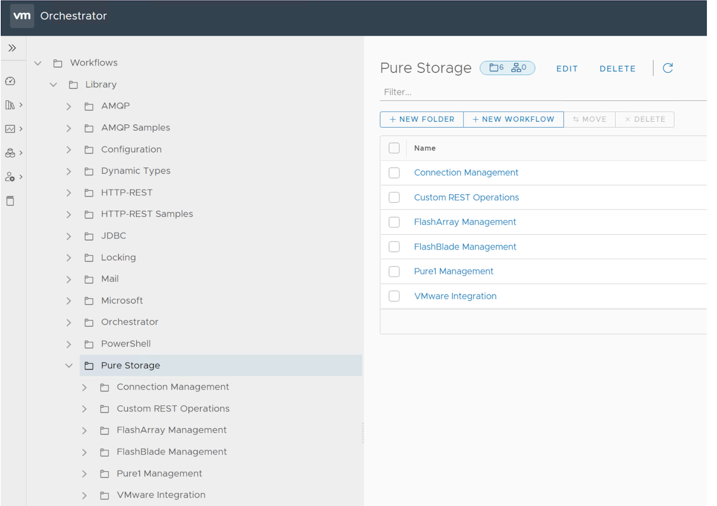Expand the FlashArray Management tree node

84,430
